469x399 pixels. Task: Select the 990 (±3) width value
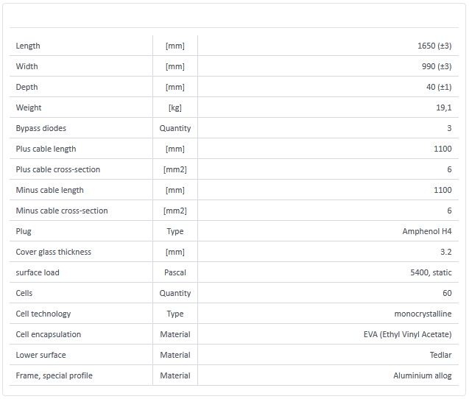click(436, 66)
